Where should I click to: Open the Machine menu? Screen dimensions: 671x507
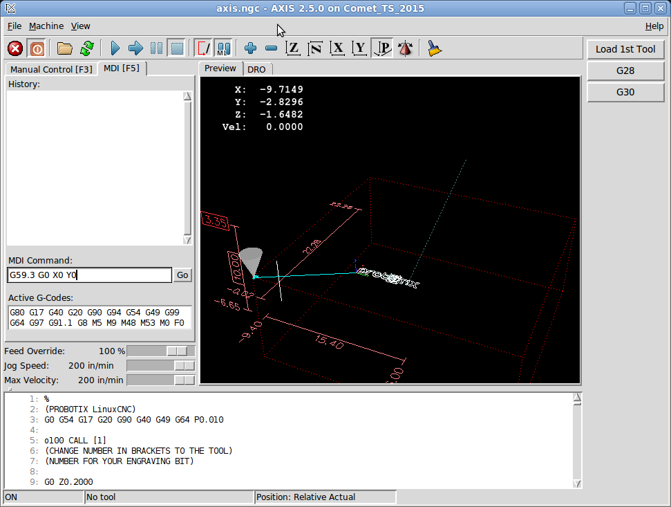pyautogui.click(x=46, y=26)
